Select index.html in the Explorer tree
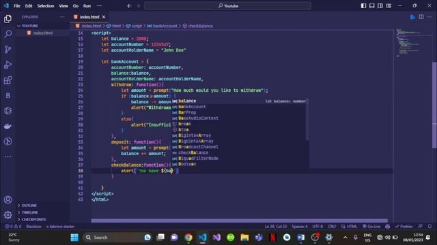The height and width of the screenshot is (245, 437). point(42,33)
